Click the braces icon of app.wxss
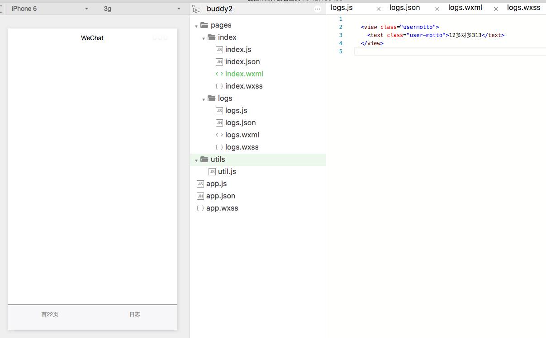 200,208
